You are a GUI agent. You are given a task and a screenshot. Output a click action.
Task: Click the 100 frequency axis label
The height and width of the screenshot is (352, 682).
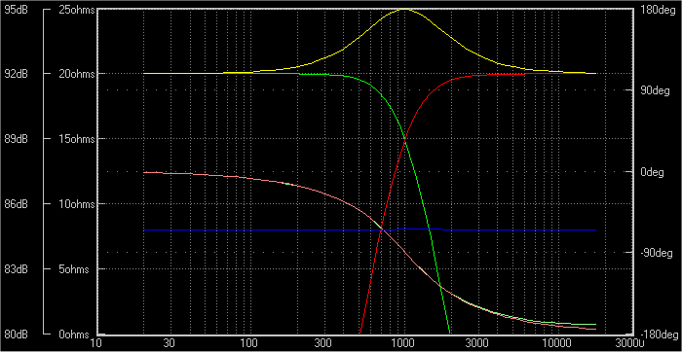(x=249, y=343)
